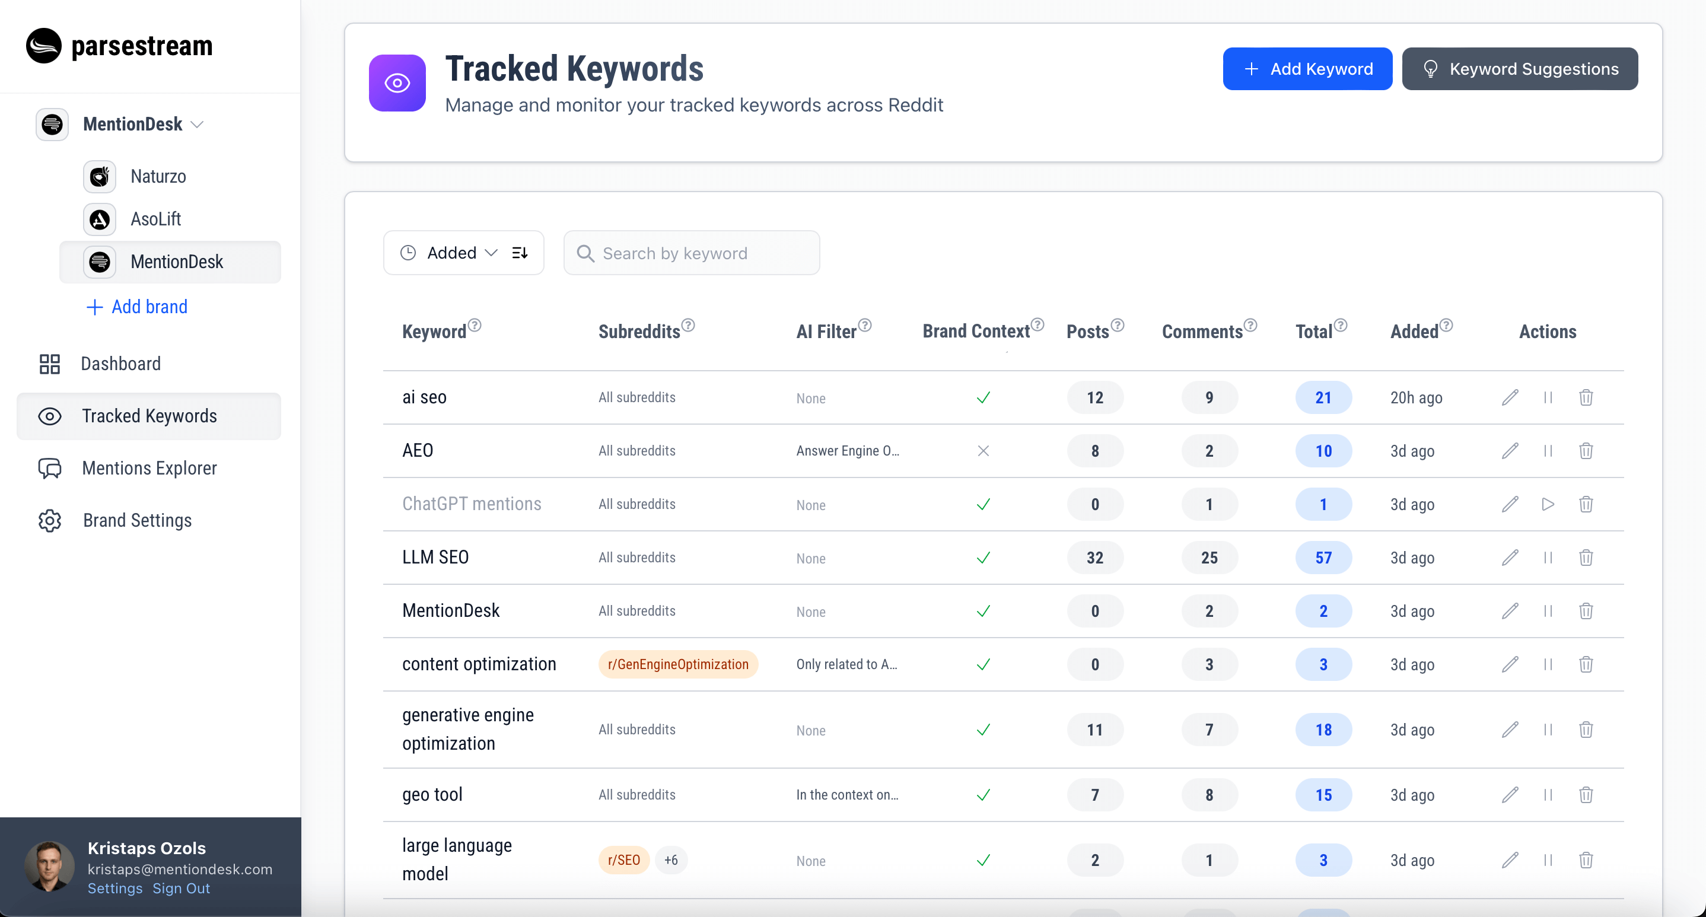The height and width of the screenshot is (917, 1706).
Task: Click the AsoLift brand icon
Action: point(99,219)
